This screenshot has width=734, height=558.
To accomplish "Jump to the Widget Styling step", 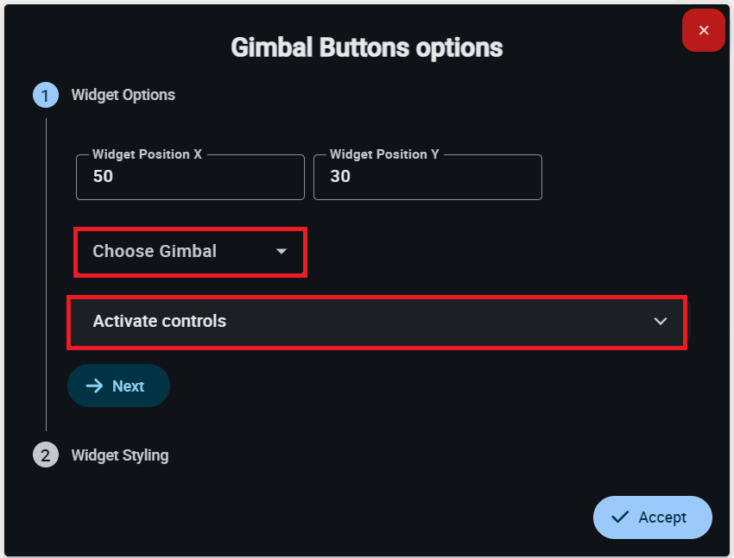I will click(120, 455).
